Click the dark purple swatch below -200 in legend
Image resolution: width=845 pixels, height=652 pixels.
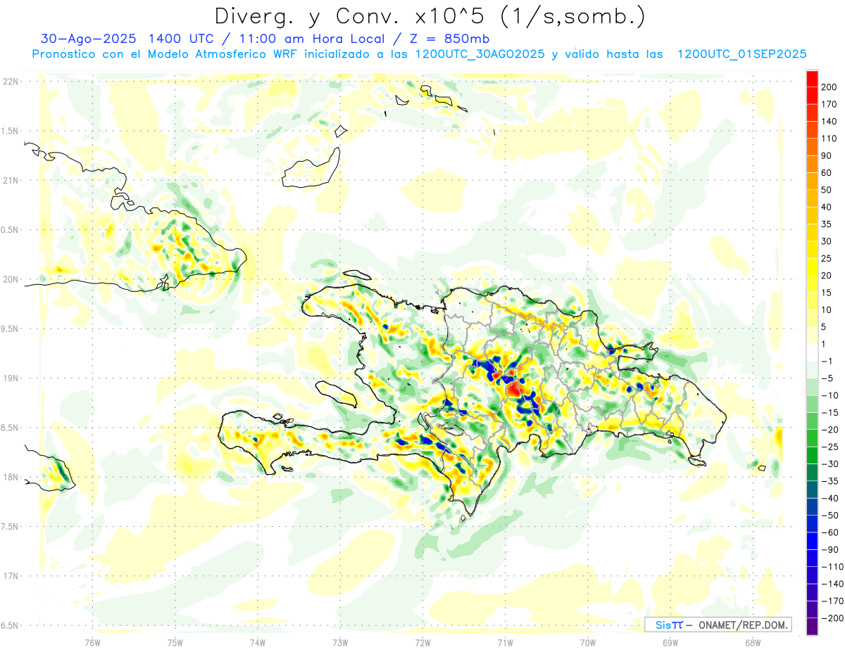(x=812, y=627)
